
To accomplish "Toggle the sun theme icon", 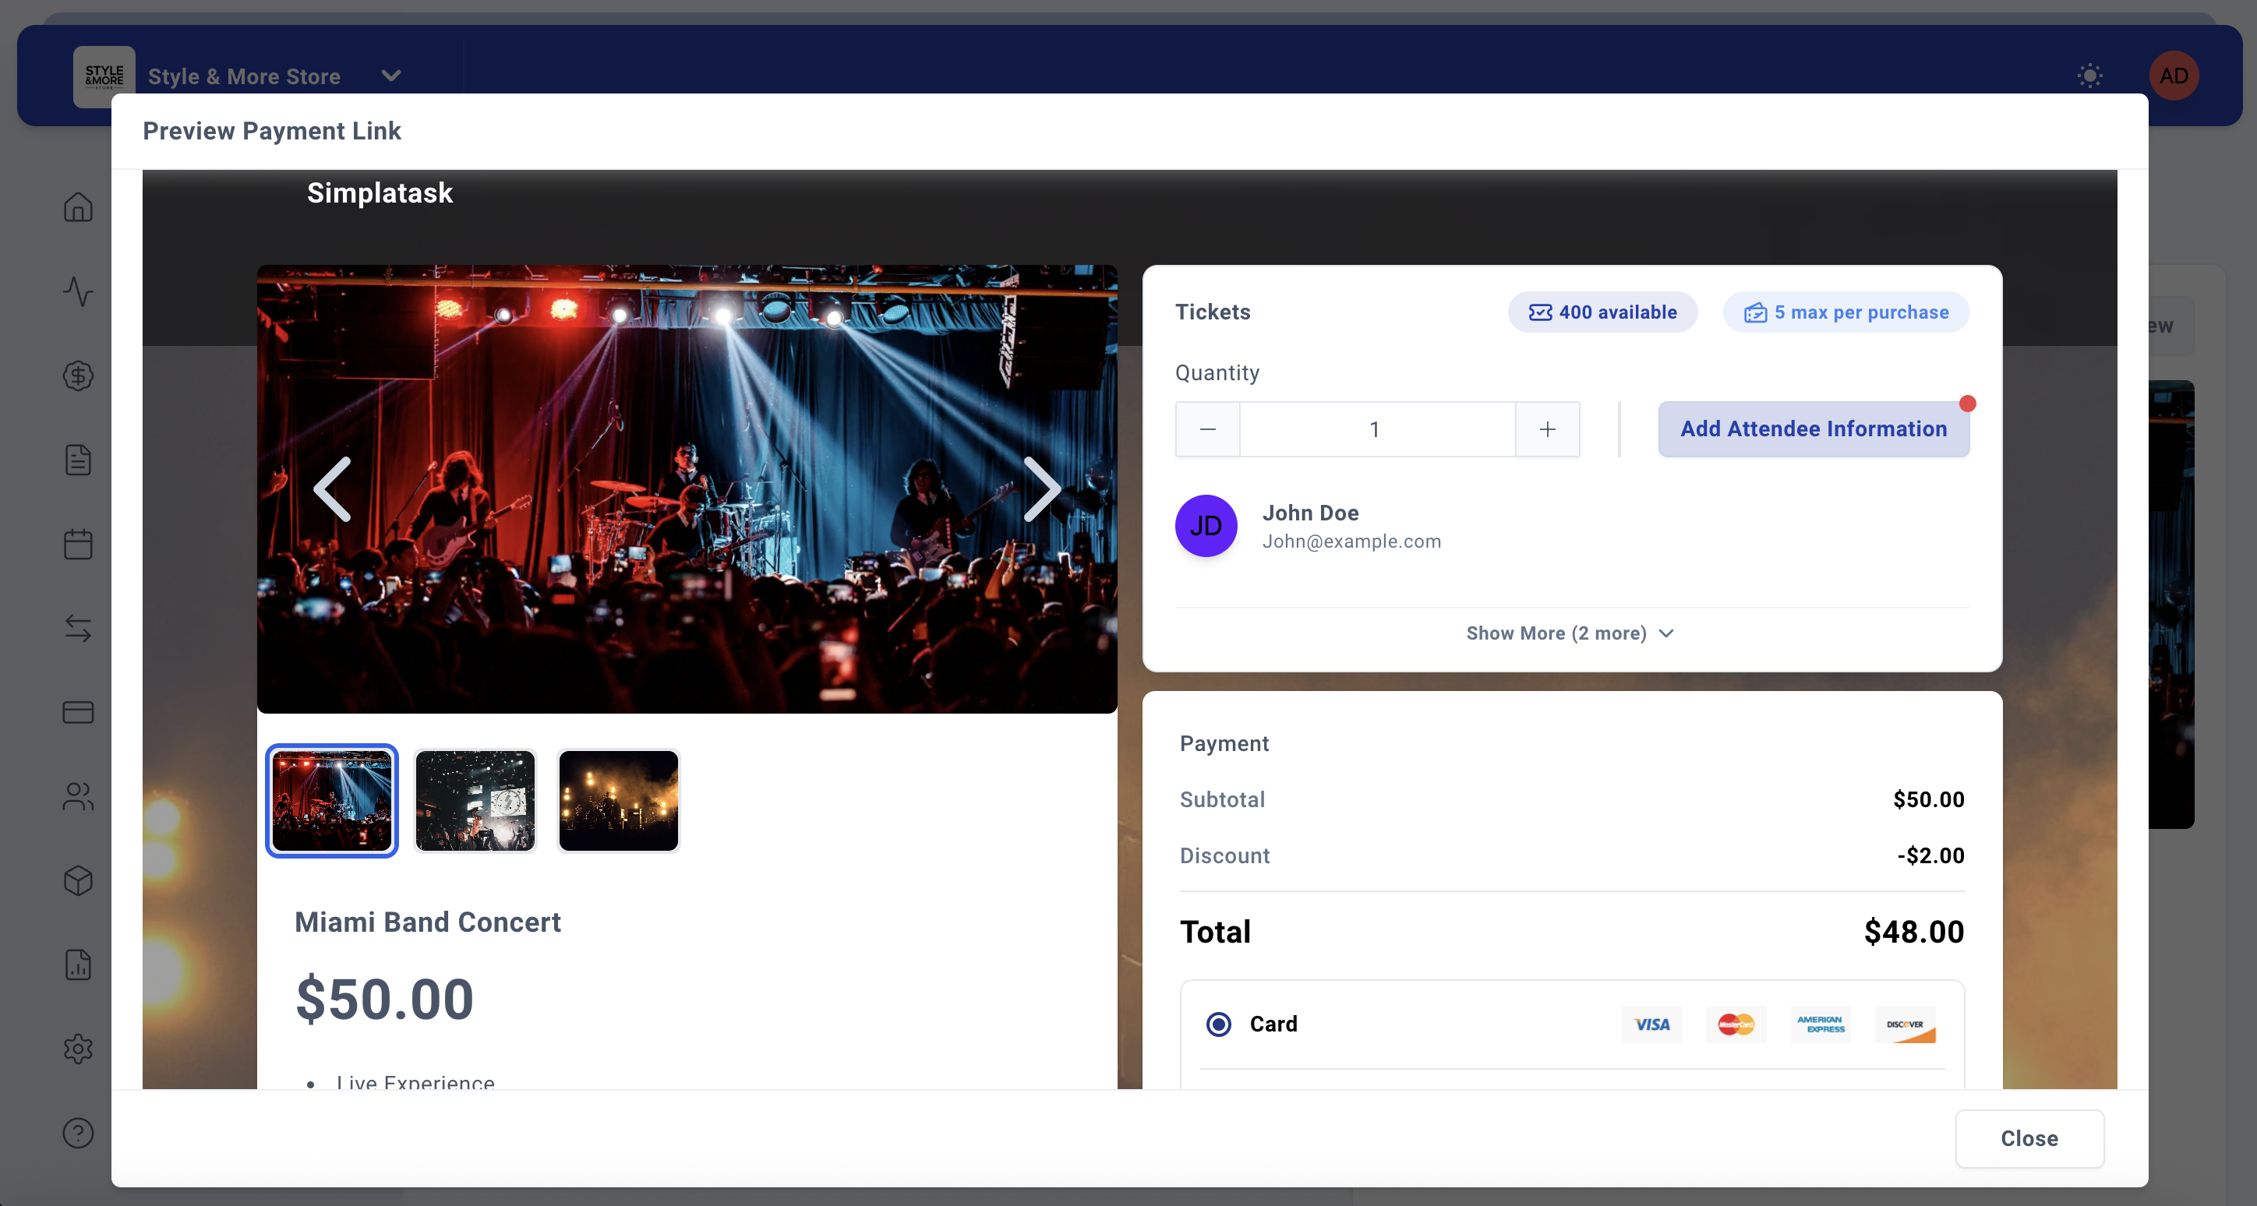I will coord(2089,76).
